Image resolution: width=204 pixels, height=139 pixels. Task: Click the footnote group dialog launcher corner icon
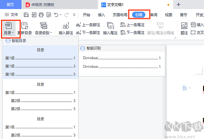click(x=175, y=37)
